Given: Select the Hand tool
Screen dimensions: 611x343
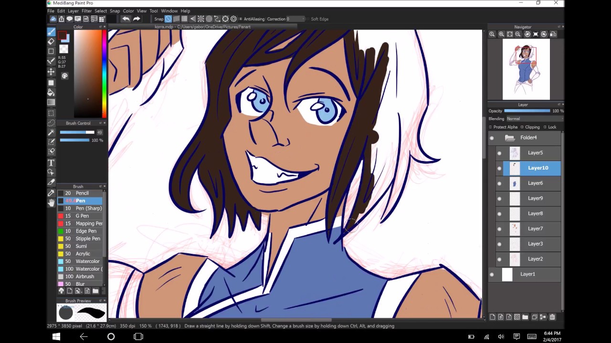Looking at the screenshot, I should click(x=51, y=203).
